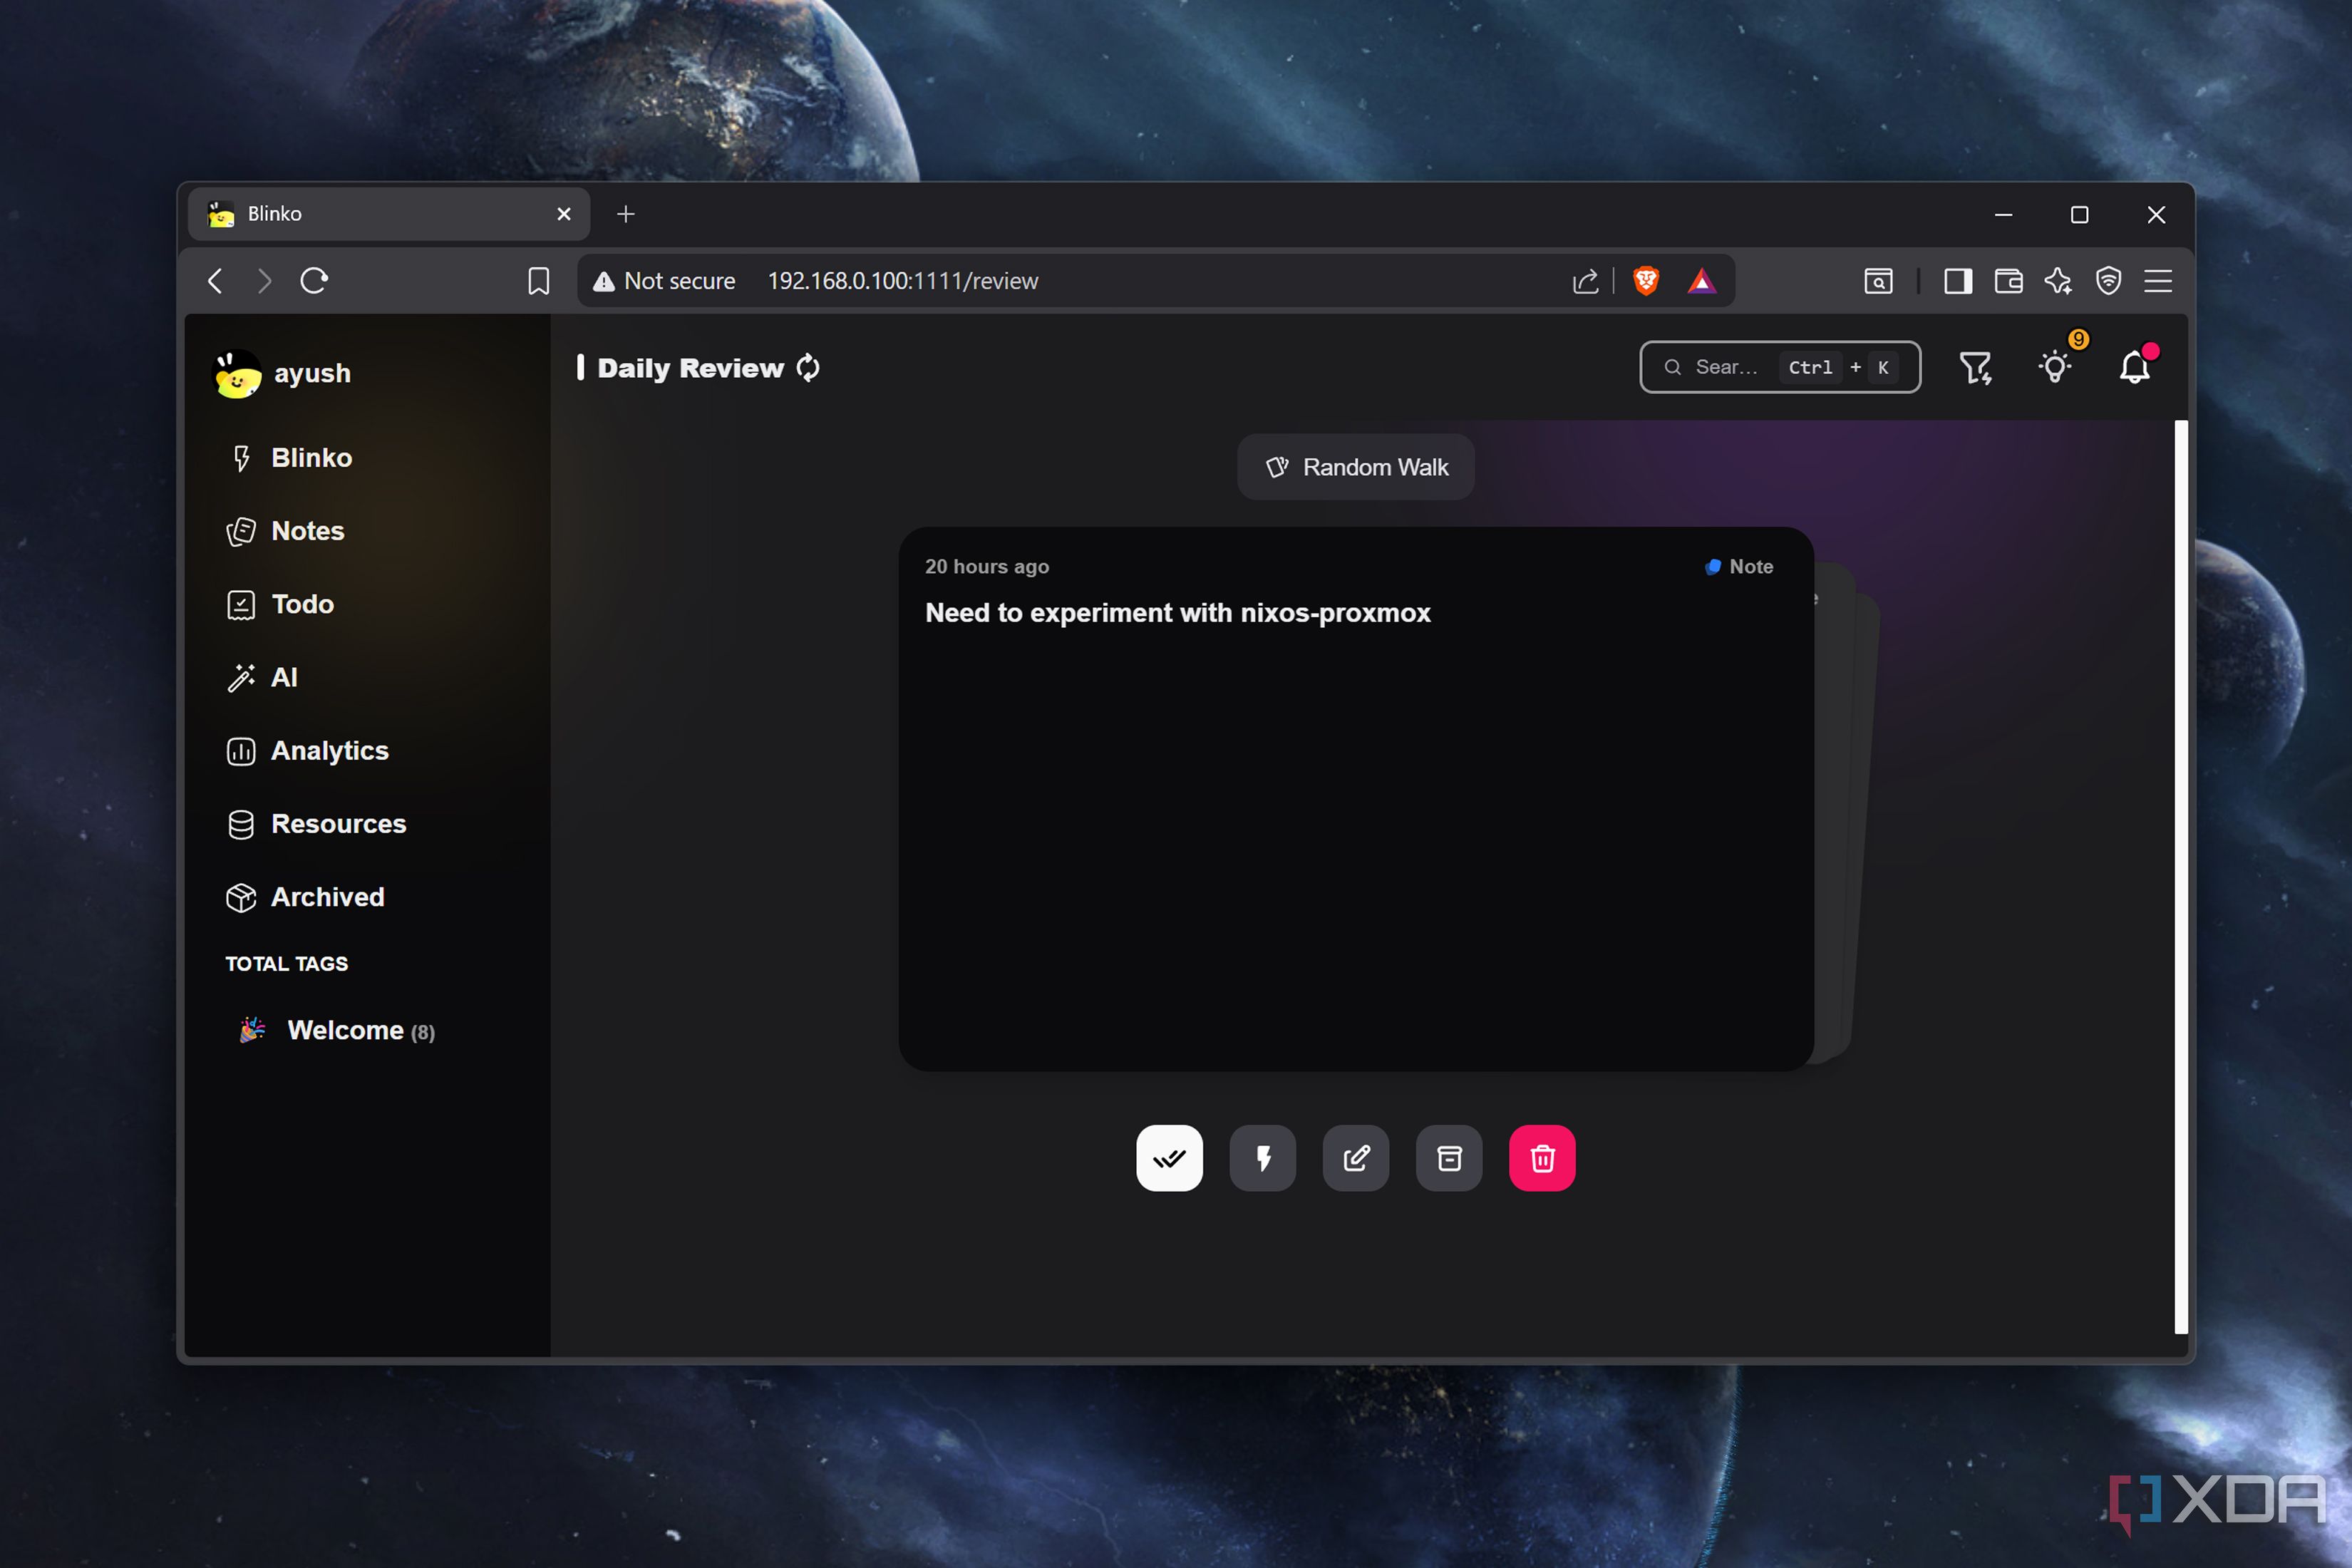Click the address bar URL

[903, 281]
